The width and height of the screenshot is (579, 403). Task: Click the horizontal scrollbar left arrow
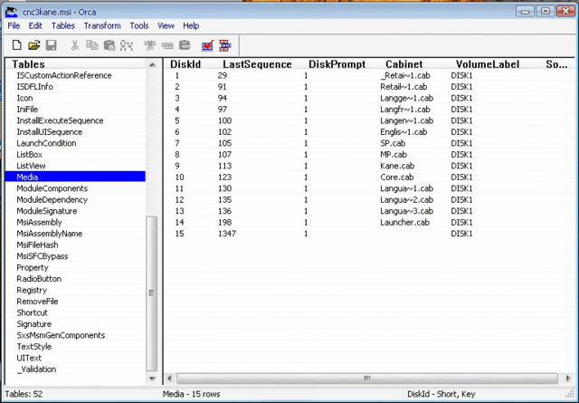click(169, 379)
